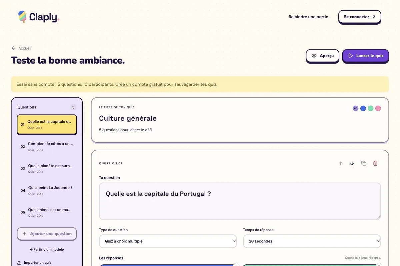
Task: Click the play icon in Lancer le quiz
Action: (x=351, y=56)
